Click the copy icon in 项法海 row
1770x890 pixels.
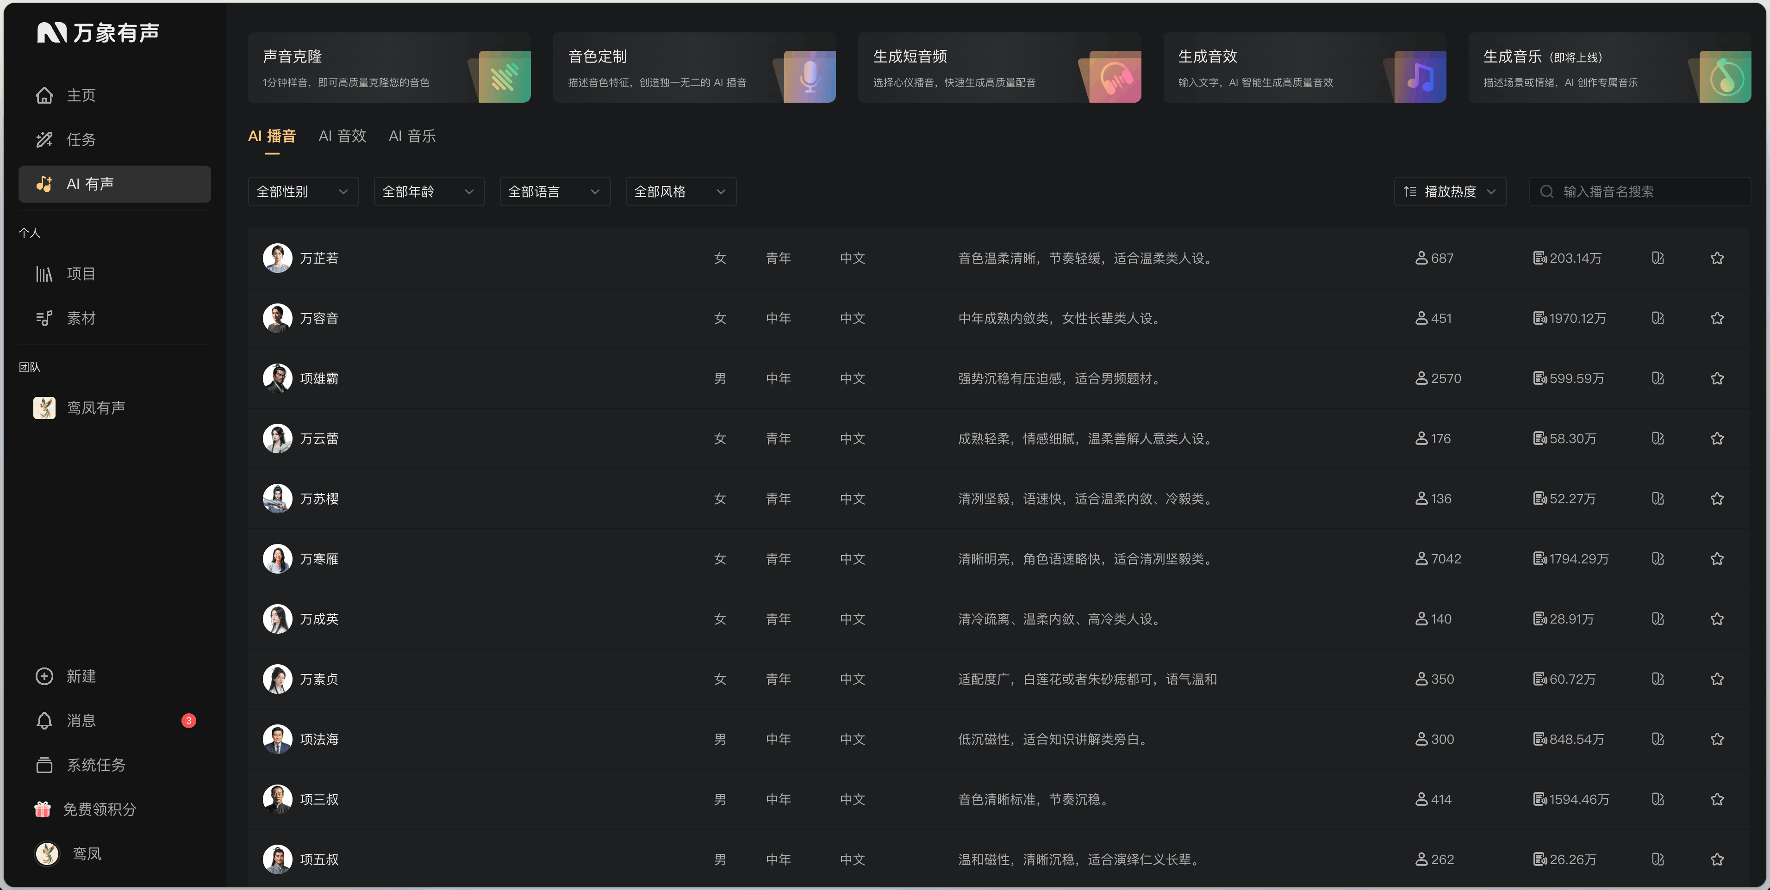(1658, 739)
